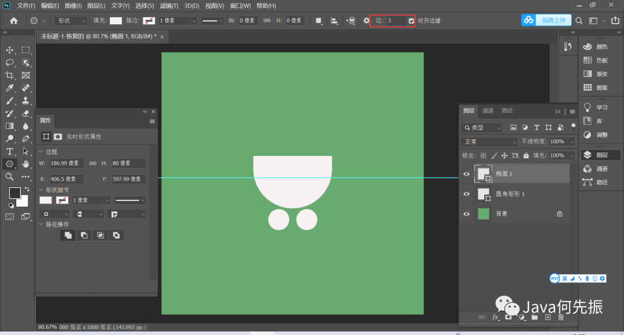Select the Move tool
624x335 pixels.
click(x=10, y=50)
